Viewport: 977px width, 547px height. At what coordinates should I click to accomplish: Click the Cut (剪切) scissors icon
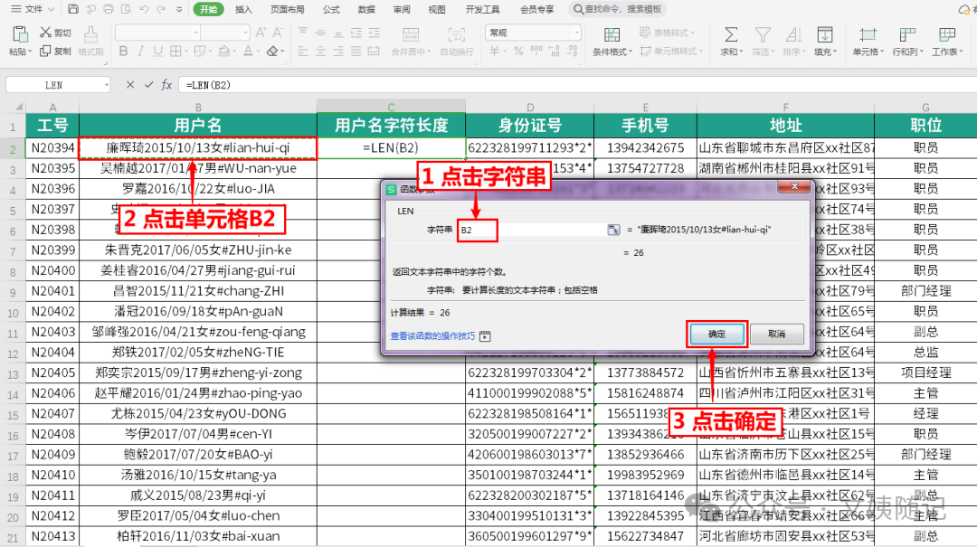click(x=45, y=33)
